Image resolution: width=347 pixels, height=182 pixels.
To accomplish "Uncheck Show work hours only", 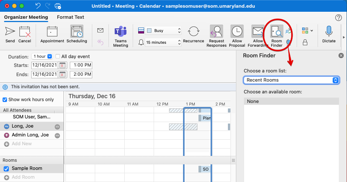I will tap(5, 100).
